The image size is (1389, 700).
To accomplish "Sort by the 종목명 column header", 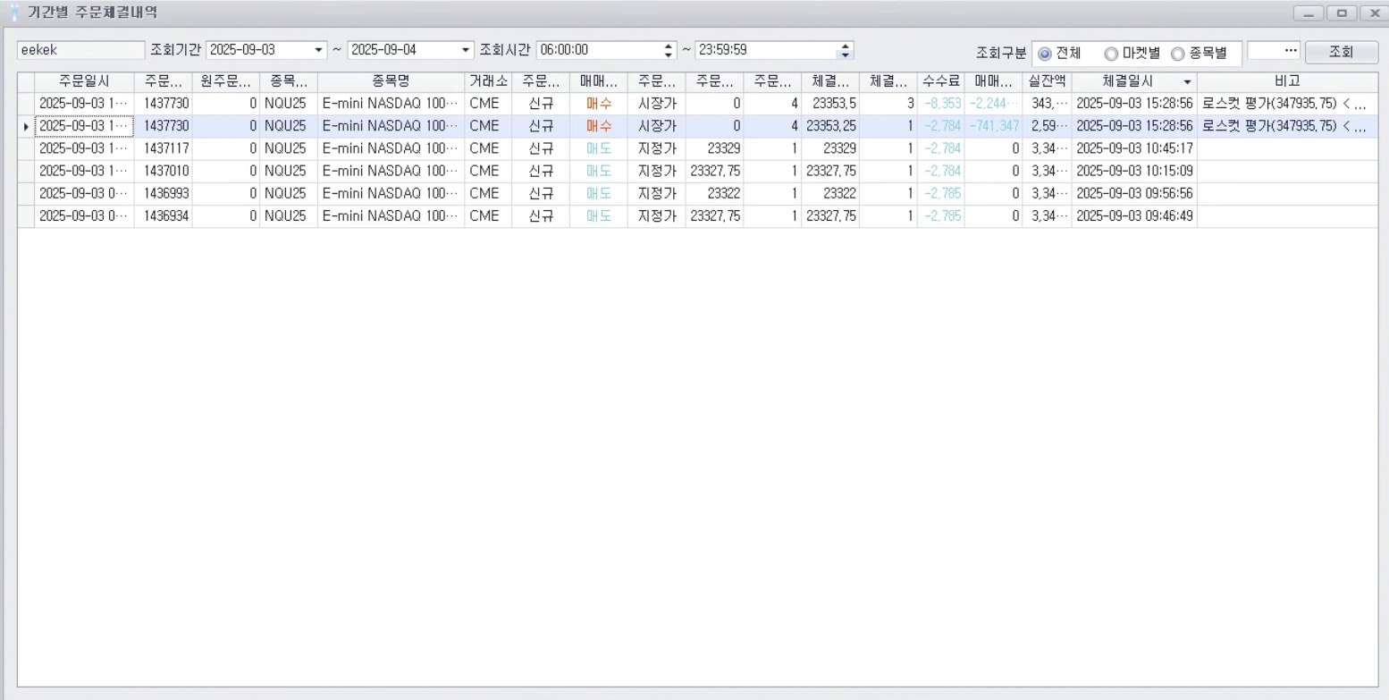I will [x=391, y=81].
